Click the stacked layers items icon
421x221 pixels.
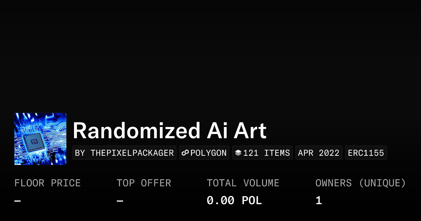238,153
